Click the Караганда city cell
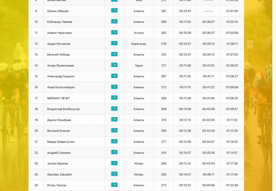Screen dimensions: 276x191 click(139, 44)
